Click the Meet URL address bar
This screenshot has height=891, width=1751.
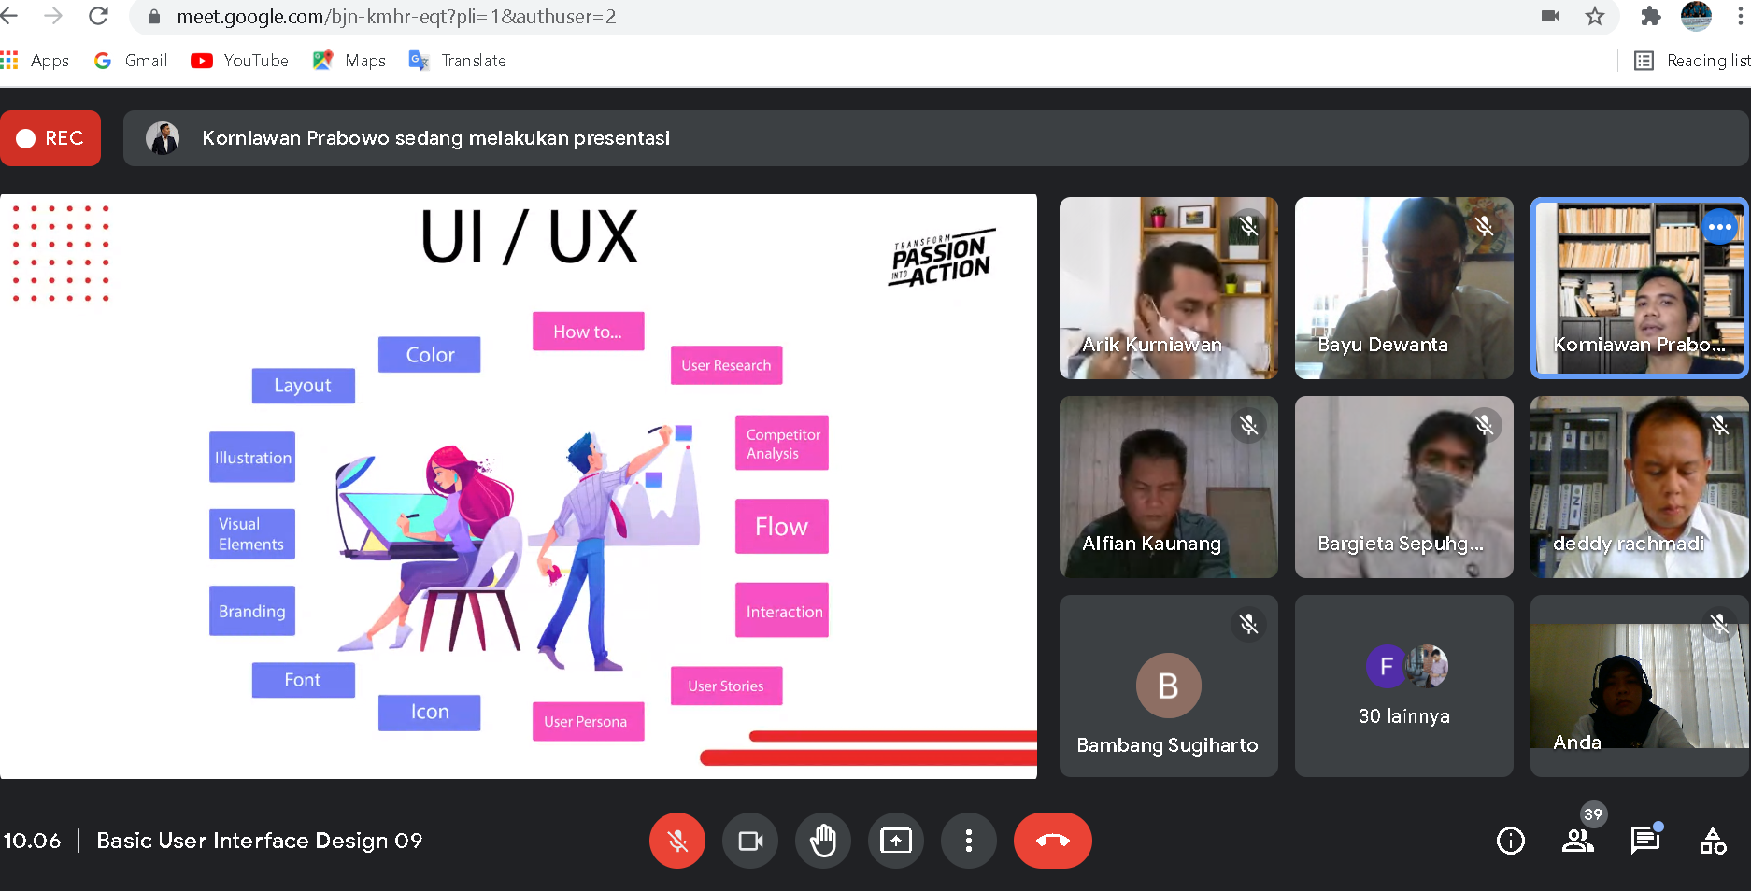pos(841,16)
